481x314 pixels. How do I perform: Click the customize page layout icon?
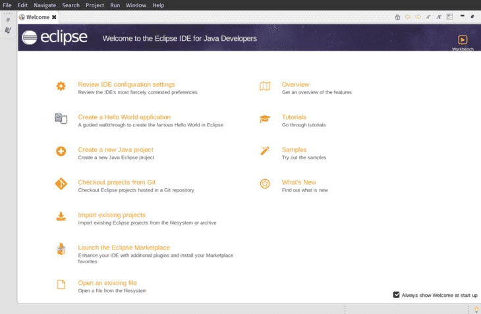[449, 17]
